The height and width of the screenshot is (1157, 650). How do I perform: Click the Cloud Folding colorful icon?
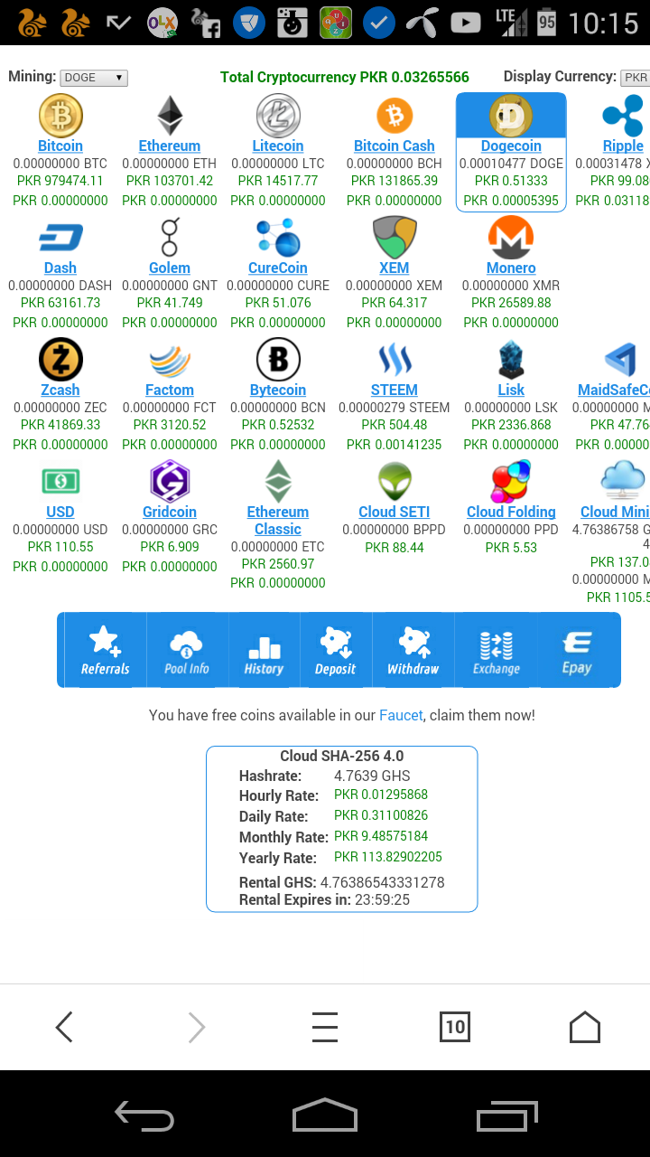pyautogui.click(x=511, y=481)
